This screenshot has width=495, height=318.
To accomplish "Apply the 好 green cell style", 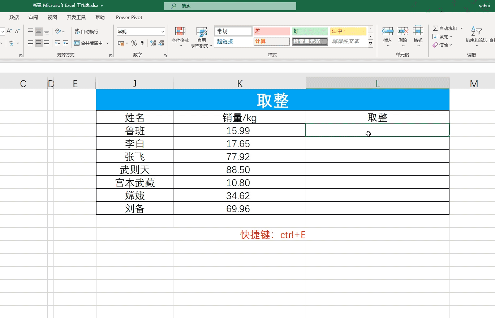I will click(310, 31).
